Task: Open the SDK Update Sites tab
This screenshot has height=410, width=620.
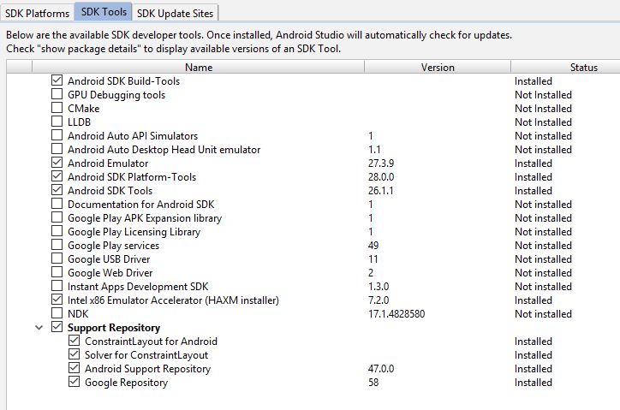Action: [x=176, y=13]
